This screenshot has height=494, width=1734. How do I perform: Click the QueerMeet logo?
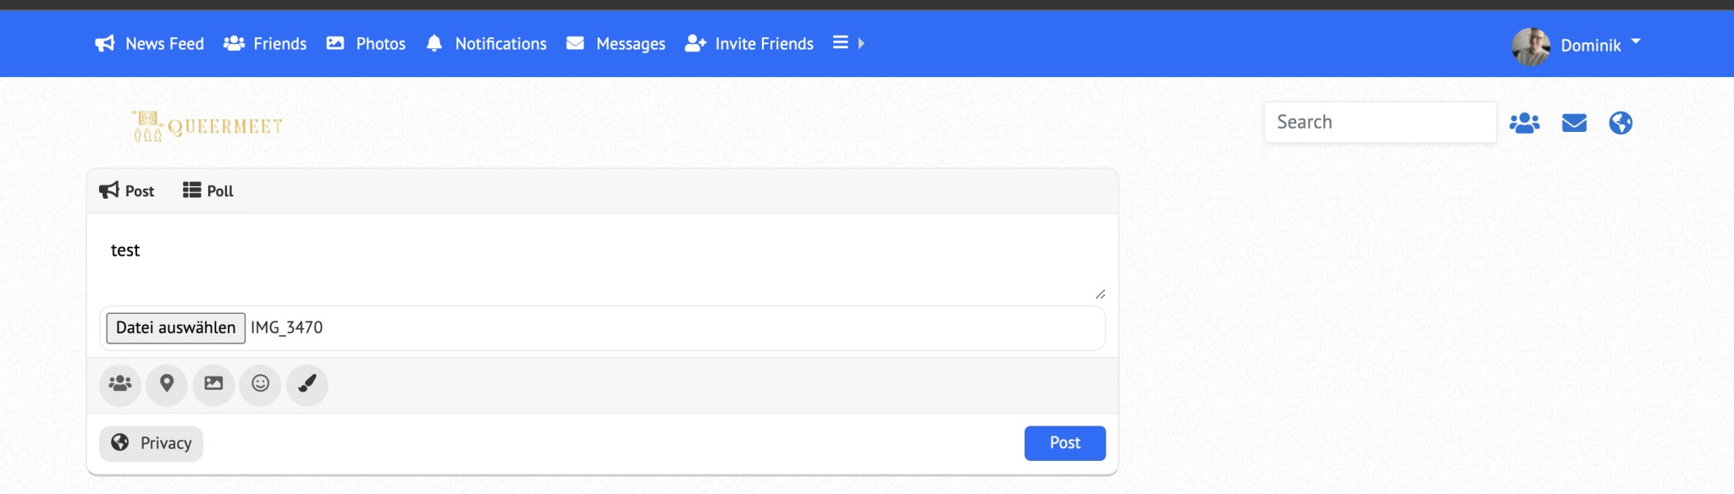(207, 127)
